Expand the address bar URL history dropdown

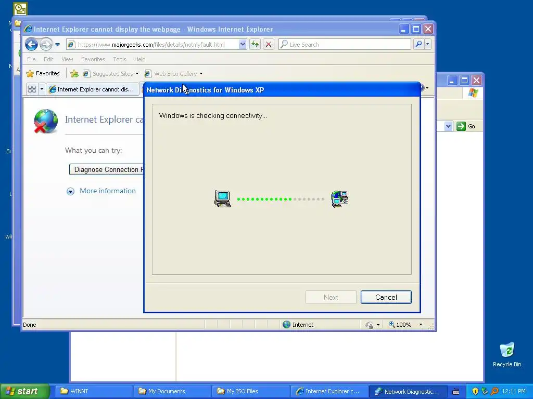243,44
